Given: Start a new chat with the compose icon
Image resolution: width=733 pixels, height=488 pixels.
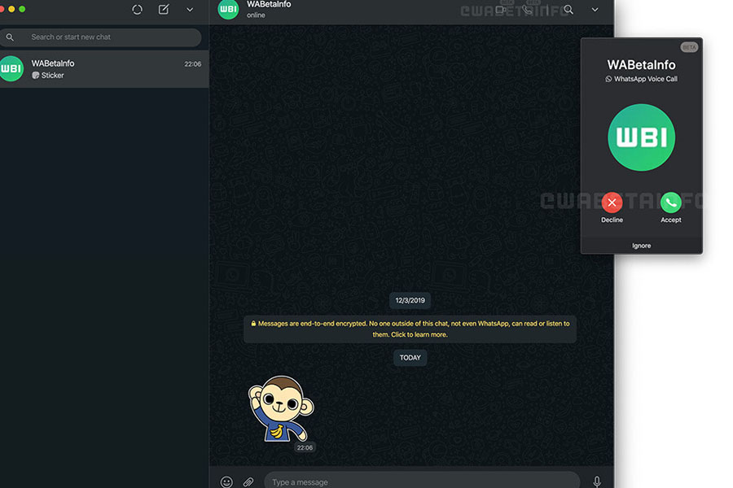Looking at the screenshot, I should (164, 9).
